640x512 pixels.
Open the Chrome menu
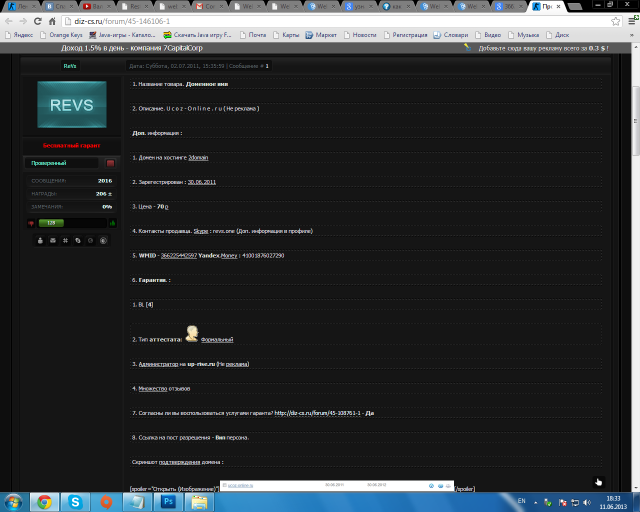tap(632, 21)
